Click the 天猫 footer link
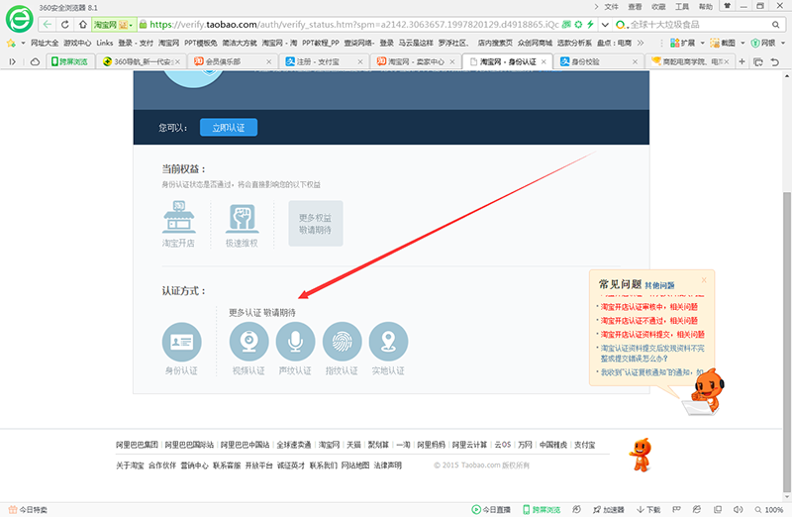The image size is (792, 517). tap(353, 445)
